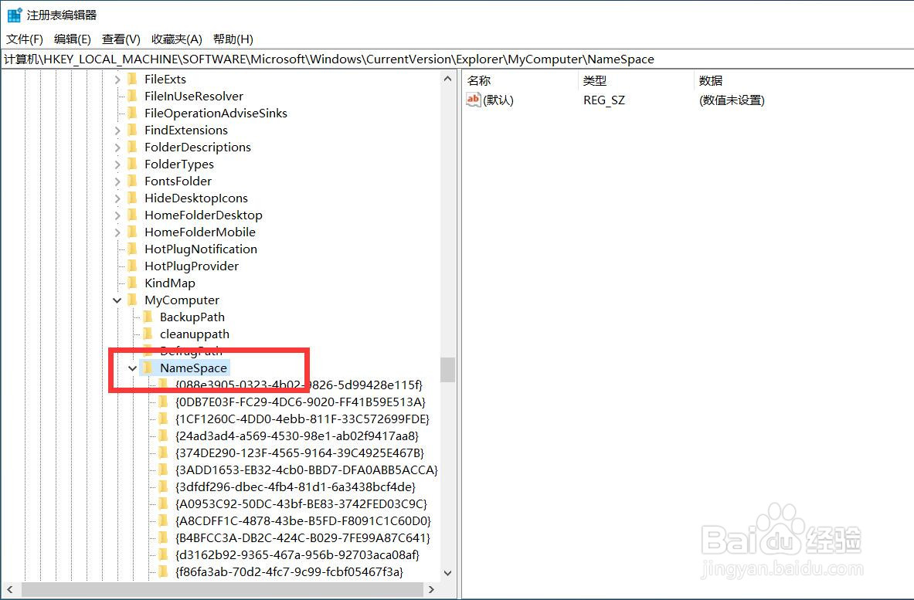Select key {3ADD1653-EB32-4cb0-BBD7-DFA0ABB5ACCA}
The width and height of the screenshot is (914, 600).
[x=306, y=470]
